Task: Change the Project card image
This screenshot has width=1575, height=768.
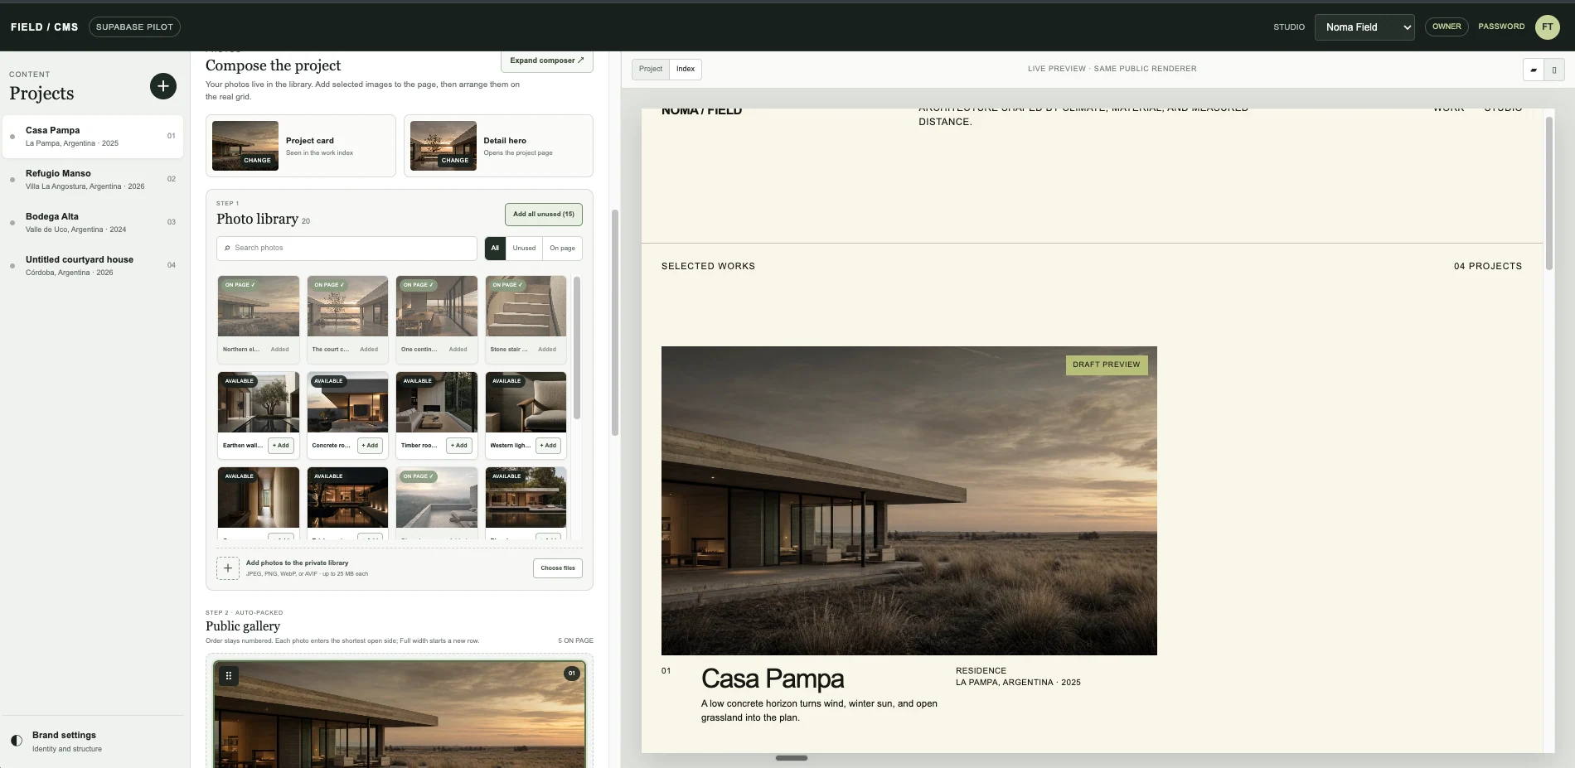Action: [x=257, y=161]
